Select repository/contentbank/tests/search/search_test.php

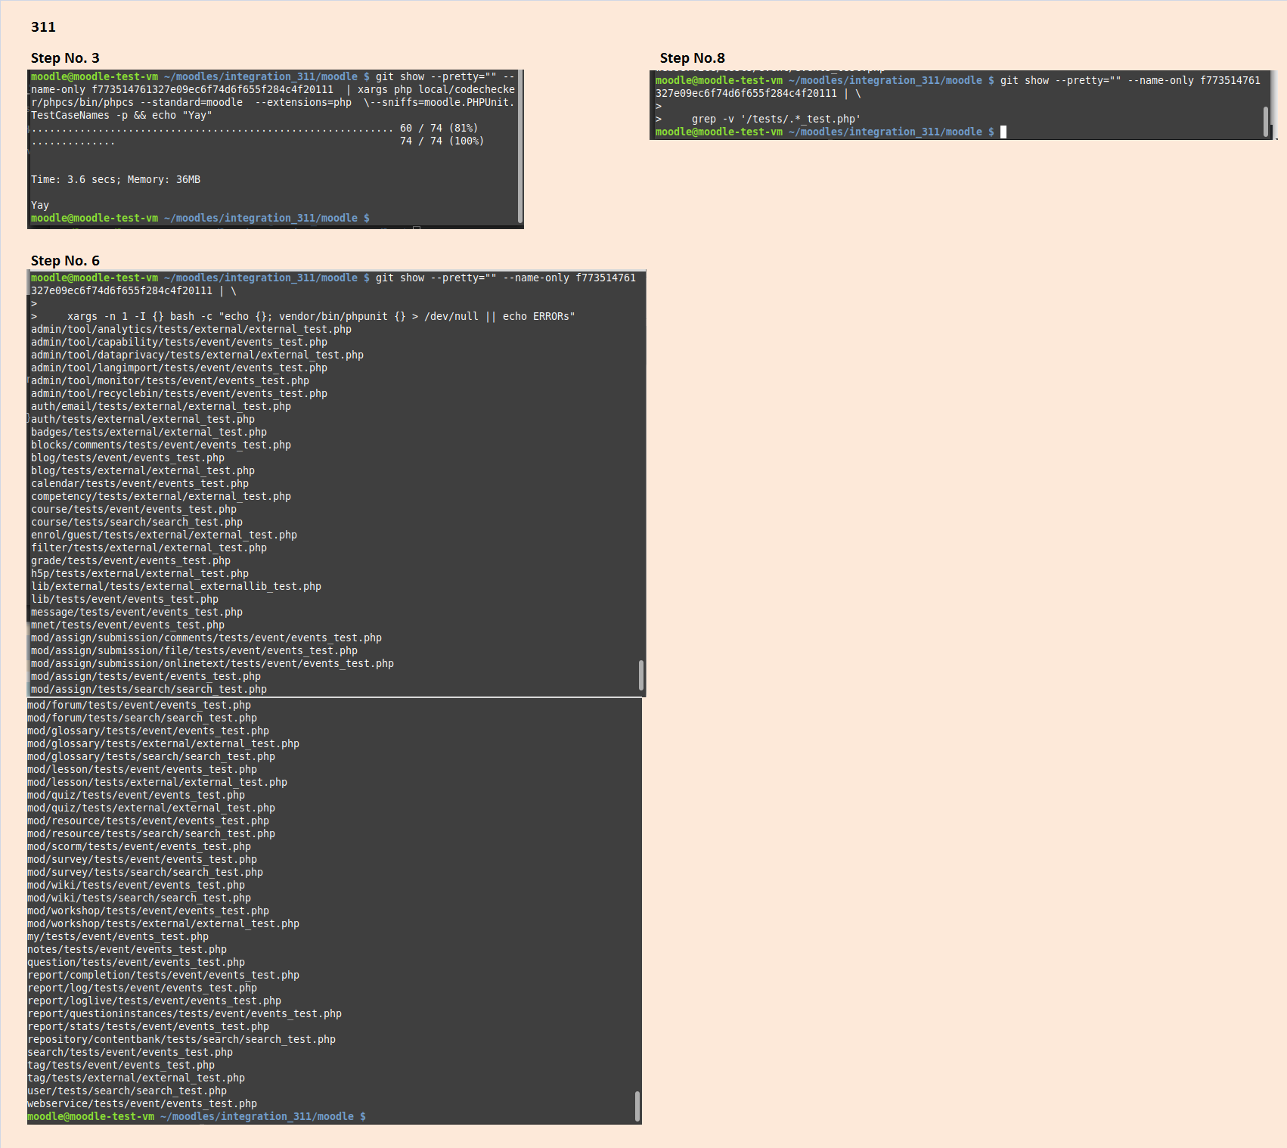pos(181,1040)
